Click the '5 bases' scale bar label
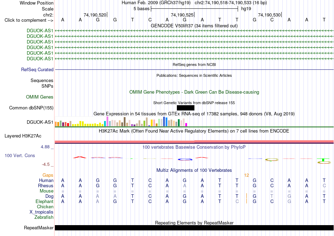Image resolution: width=334 pixels, height=236 pixels. click(141, 9)
